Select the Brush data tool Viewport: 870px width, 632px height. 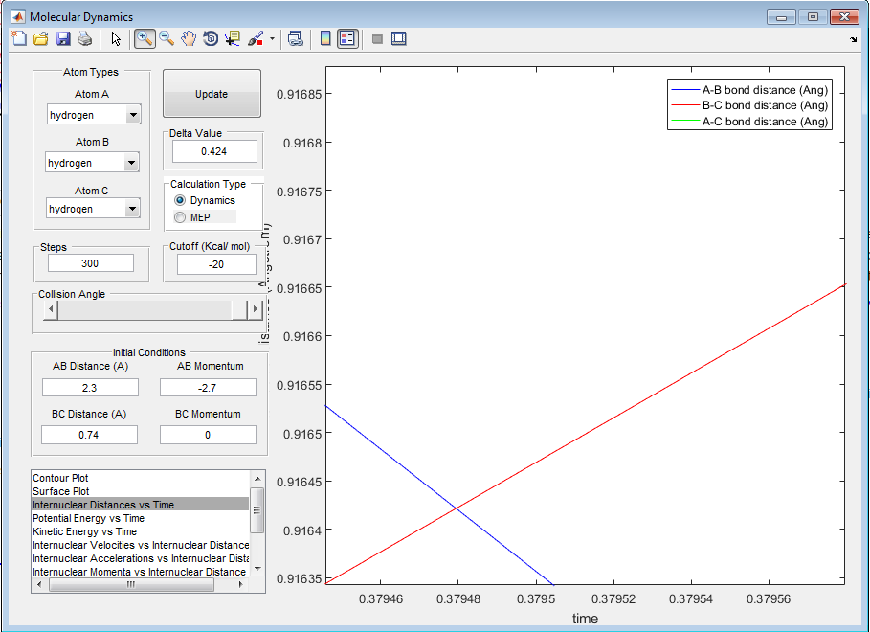pos(256,38)
